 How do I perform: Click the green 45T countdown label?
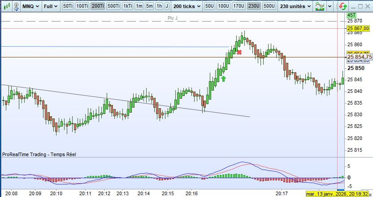click(351, 15)
